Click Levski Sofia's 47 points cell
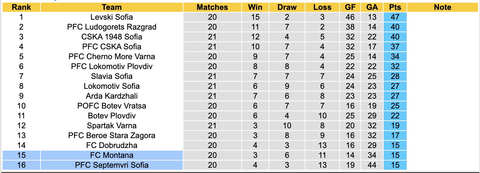The width and height of the screenshot is (480, 173). 395,17
